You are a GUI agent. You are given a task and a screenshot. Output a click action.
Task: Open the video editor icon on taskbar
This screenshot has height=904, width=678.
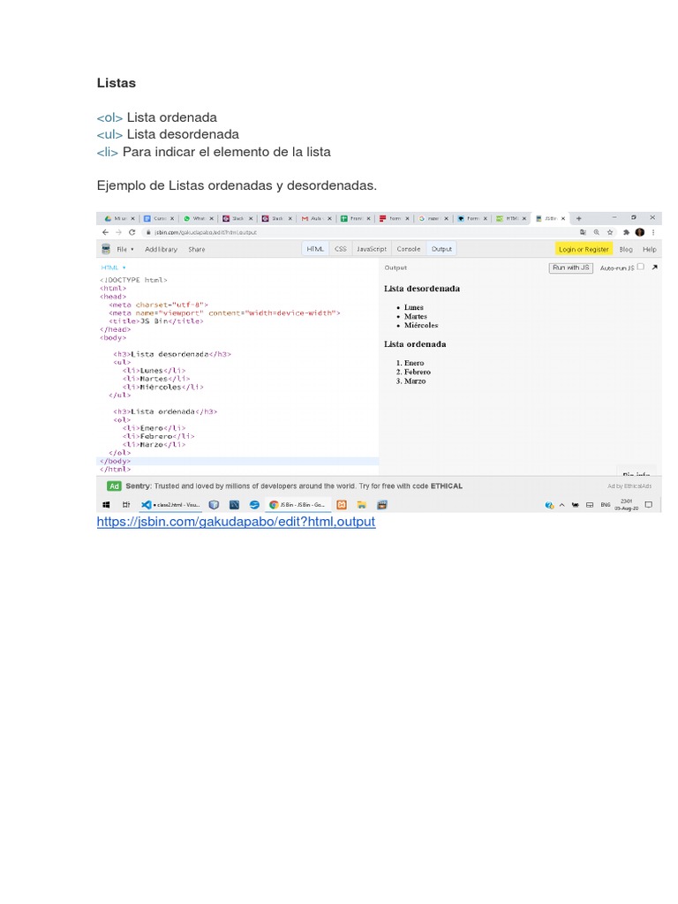pyautogui.click(x=381, y=505)
